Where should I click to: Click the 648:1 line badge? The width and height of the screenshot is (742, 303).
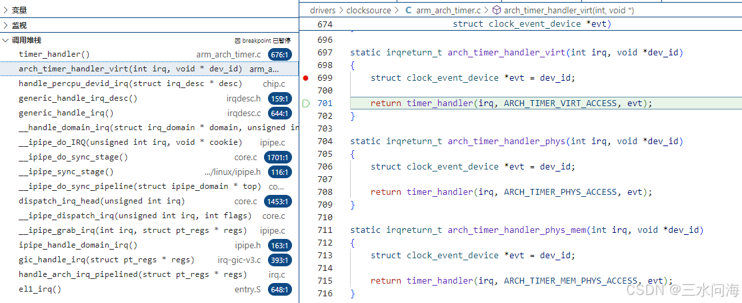tap(280, 290)
